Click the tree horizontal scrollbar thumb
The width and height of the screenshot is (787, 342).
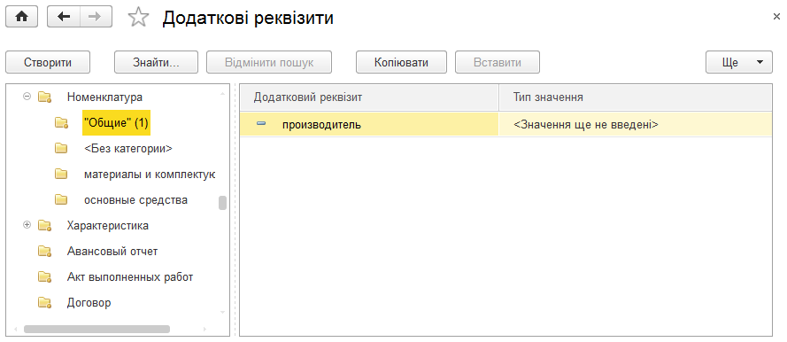coord(96,330)
